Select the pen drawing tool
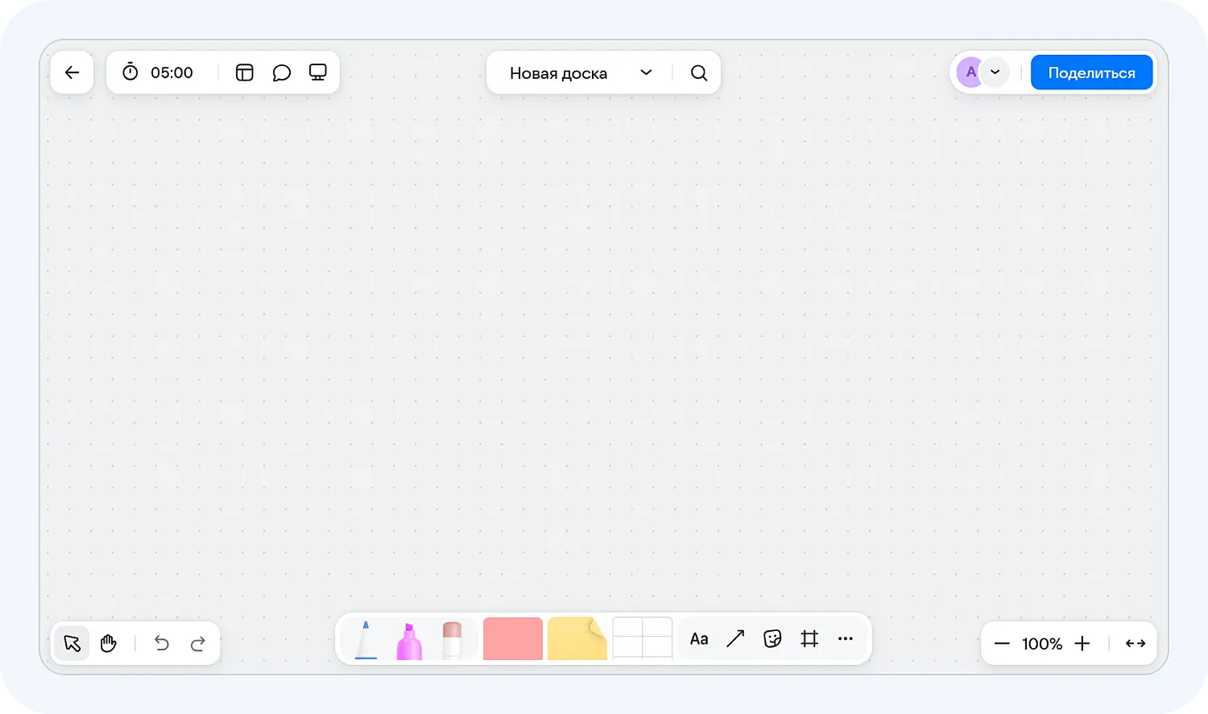The height and width of the screenshot is (714, 1208). (365, 639)
